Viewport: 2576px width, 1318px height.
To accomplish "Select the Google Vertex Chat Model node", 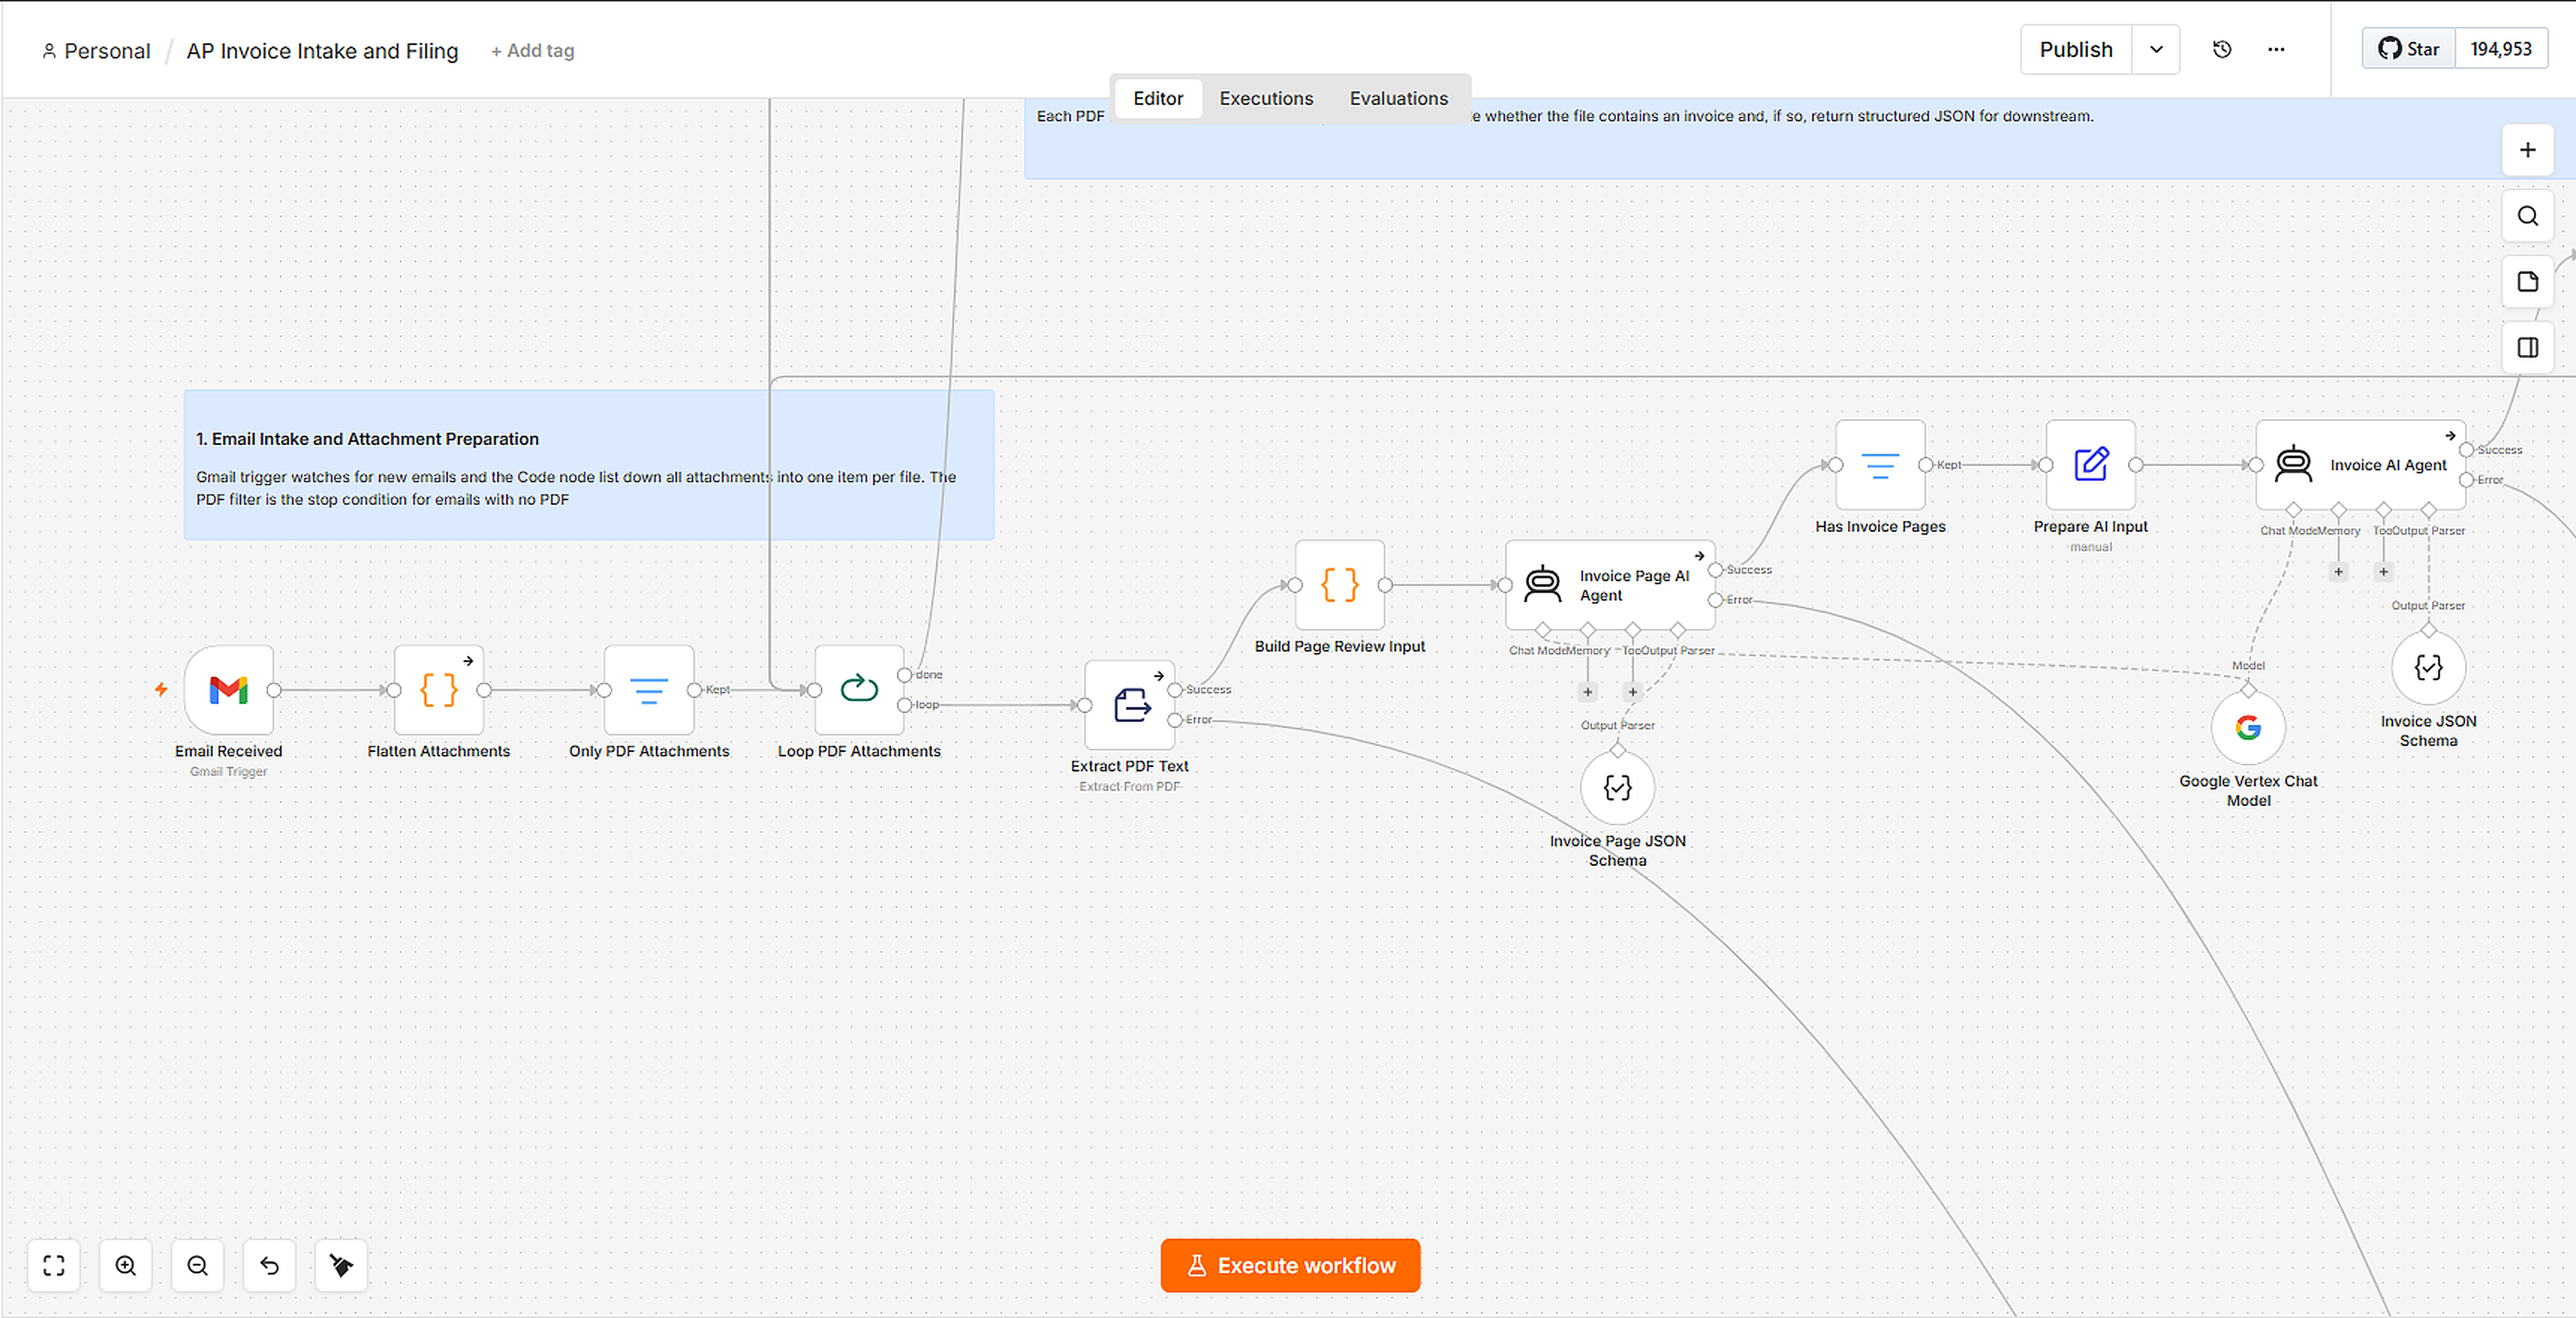I will point(2248,727).
